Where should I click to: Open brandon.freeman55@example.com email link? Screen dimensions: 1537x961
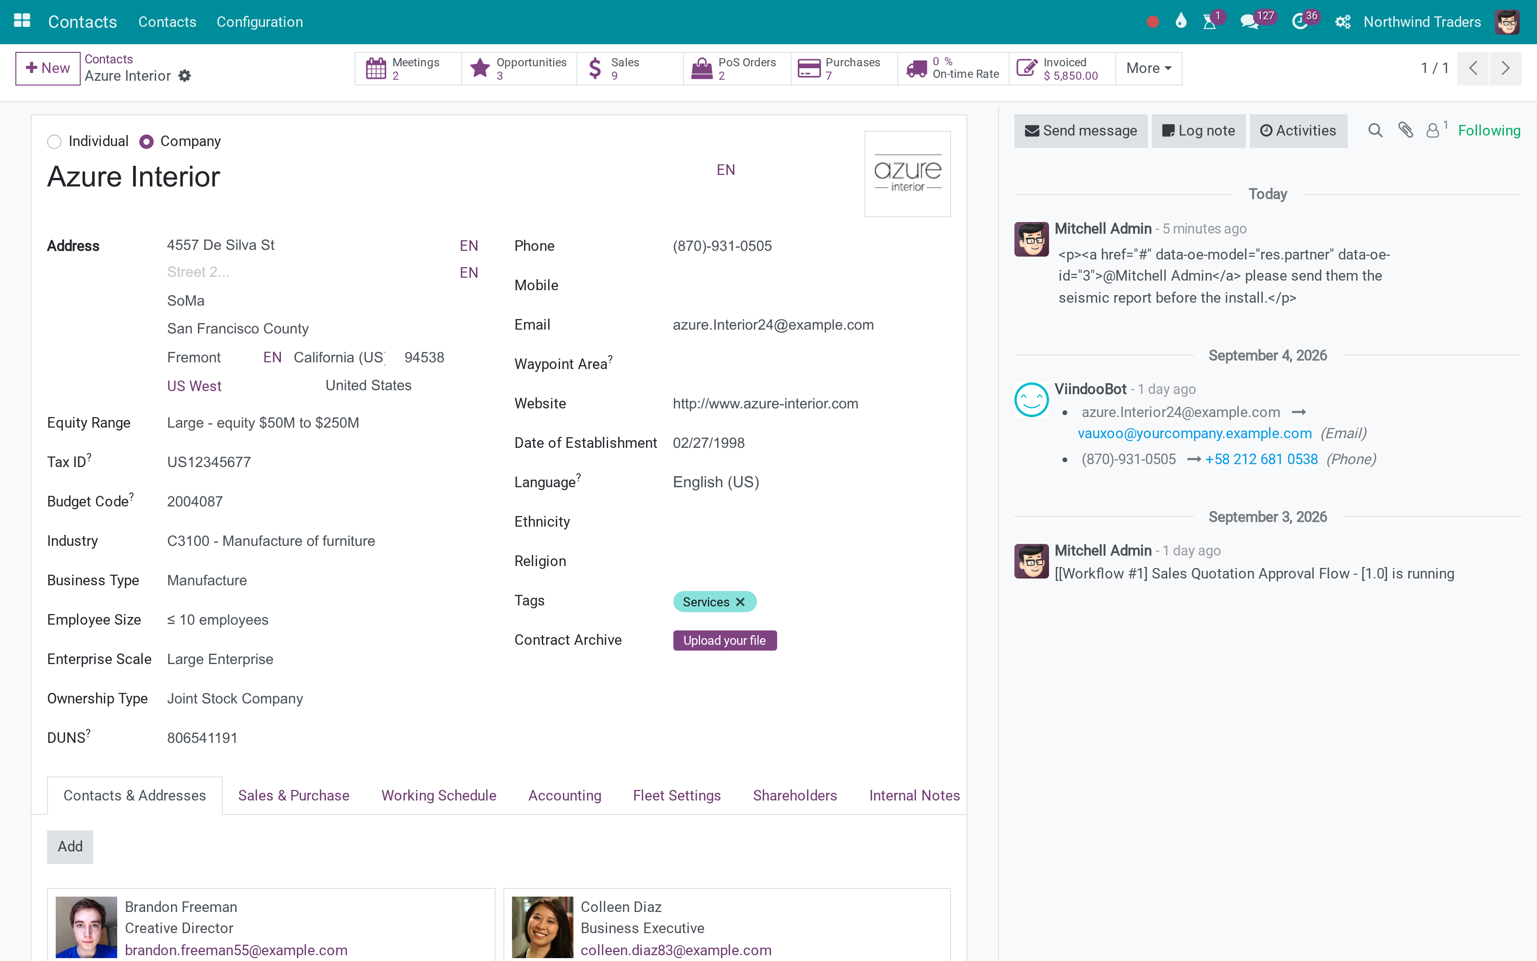(236, 950)
